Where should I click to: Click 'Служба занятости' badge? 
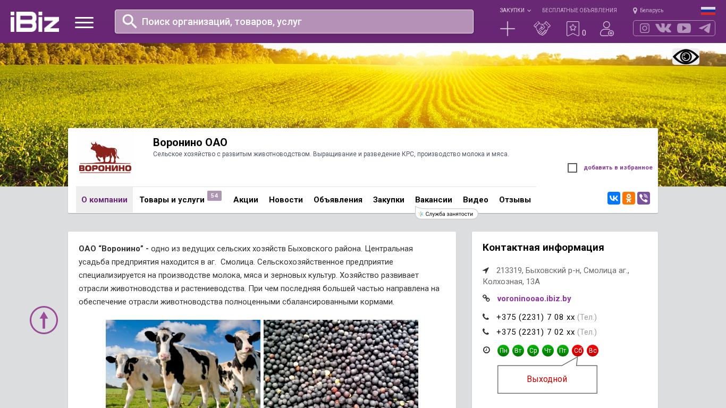[x=446, y=214]
